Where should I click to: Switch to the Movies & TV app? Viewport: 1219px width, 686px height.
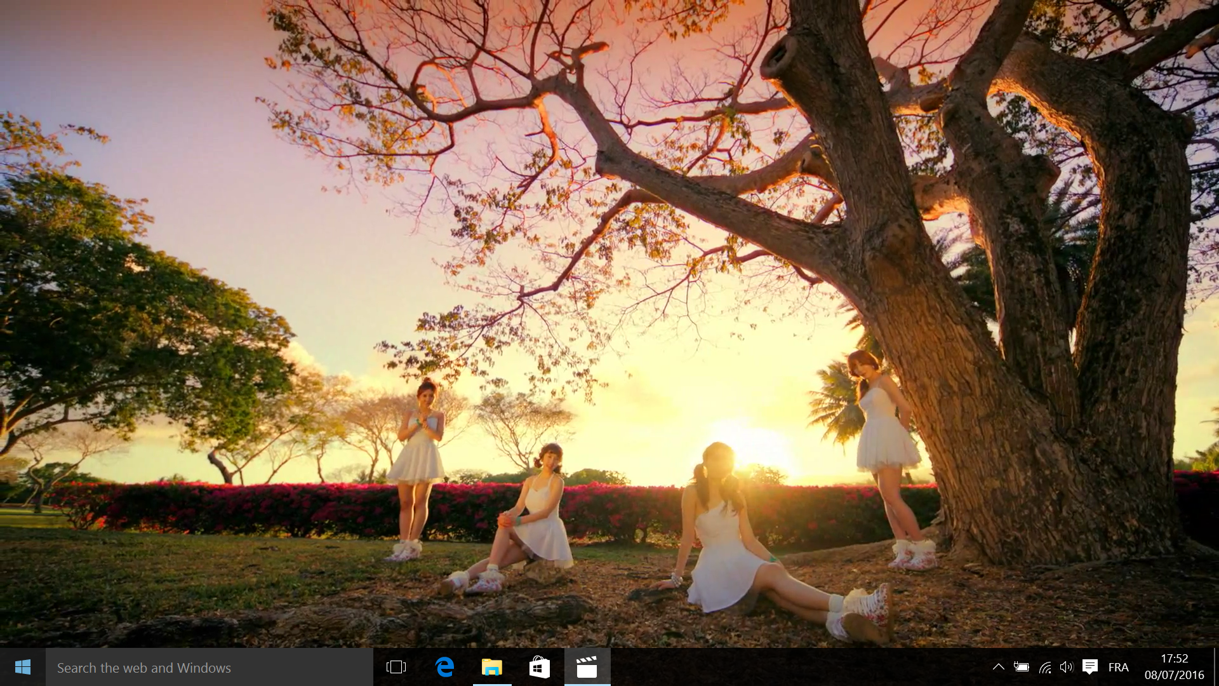click(x=587, y=667)
